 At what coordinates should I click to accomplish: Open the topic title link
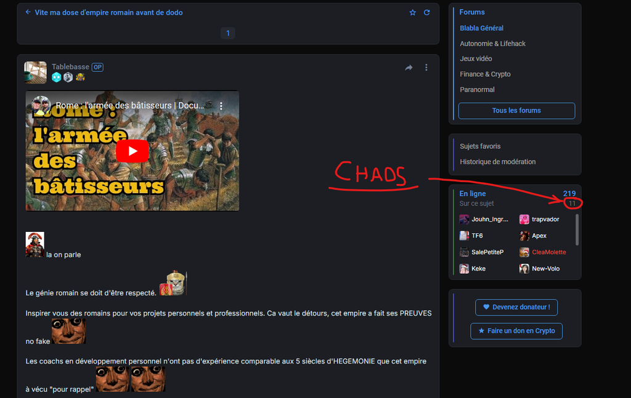(x=108, y=12)
